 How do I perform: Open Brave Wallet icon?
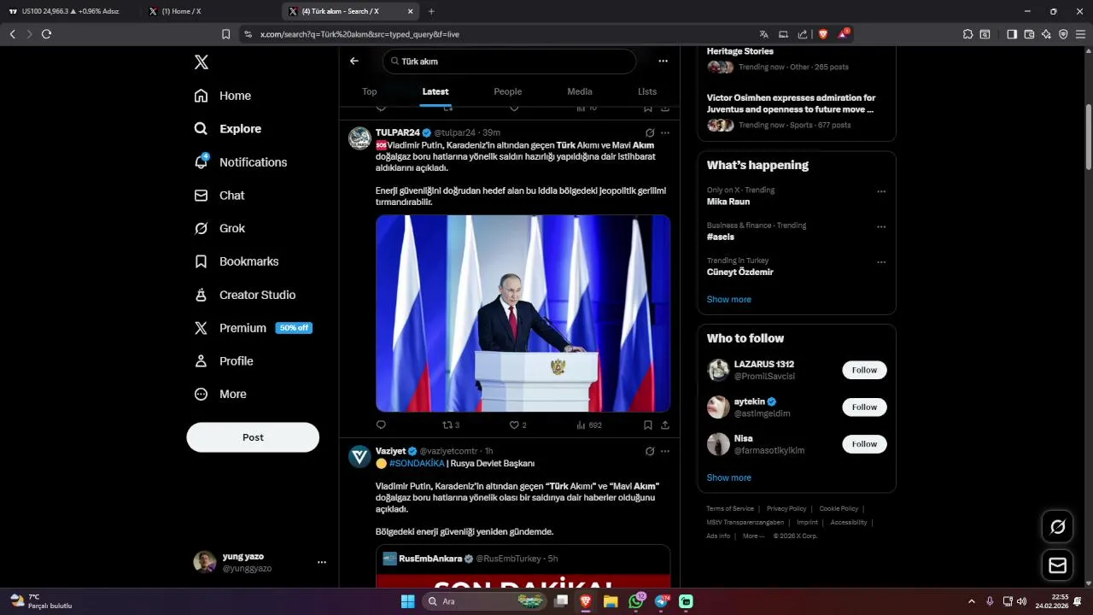tap(1029, 34)
